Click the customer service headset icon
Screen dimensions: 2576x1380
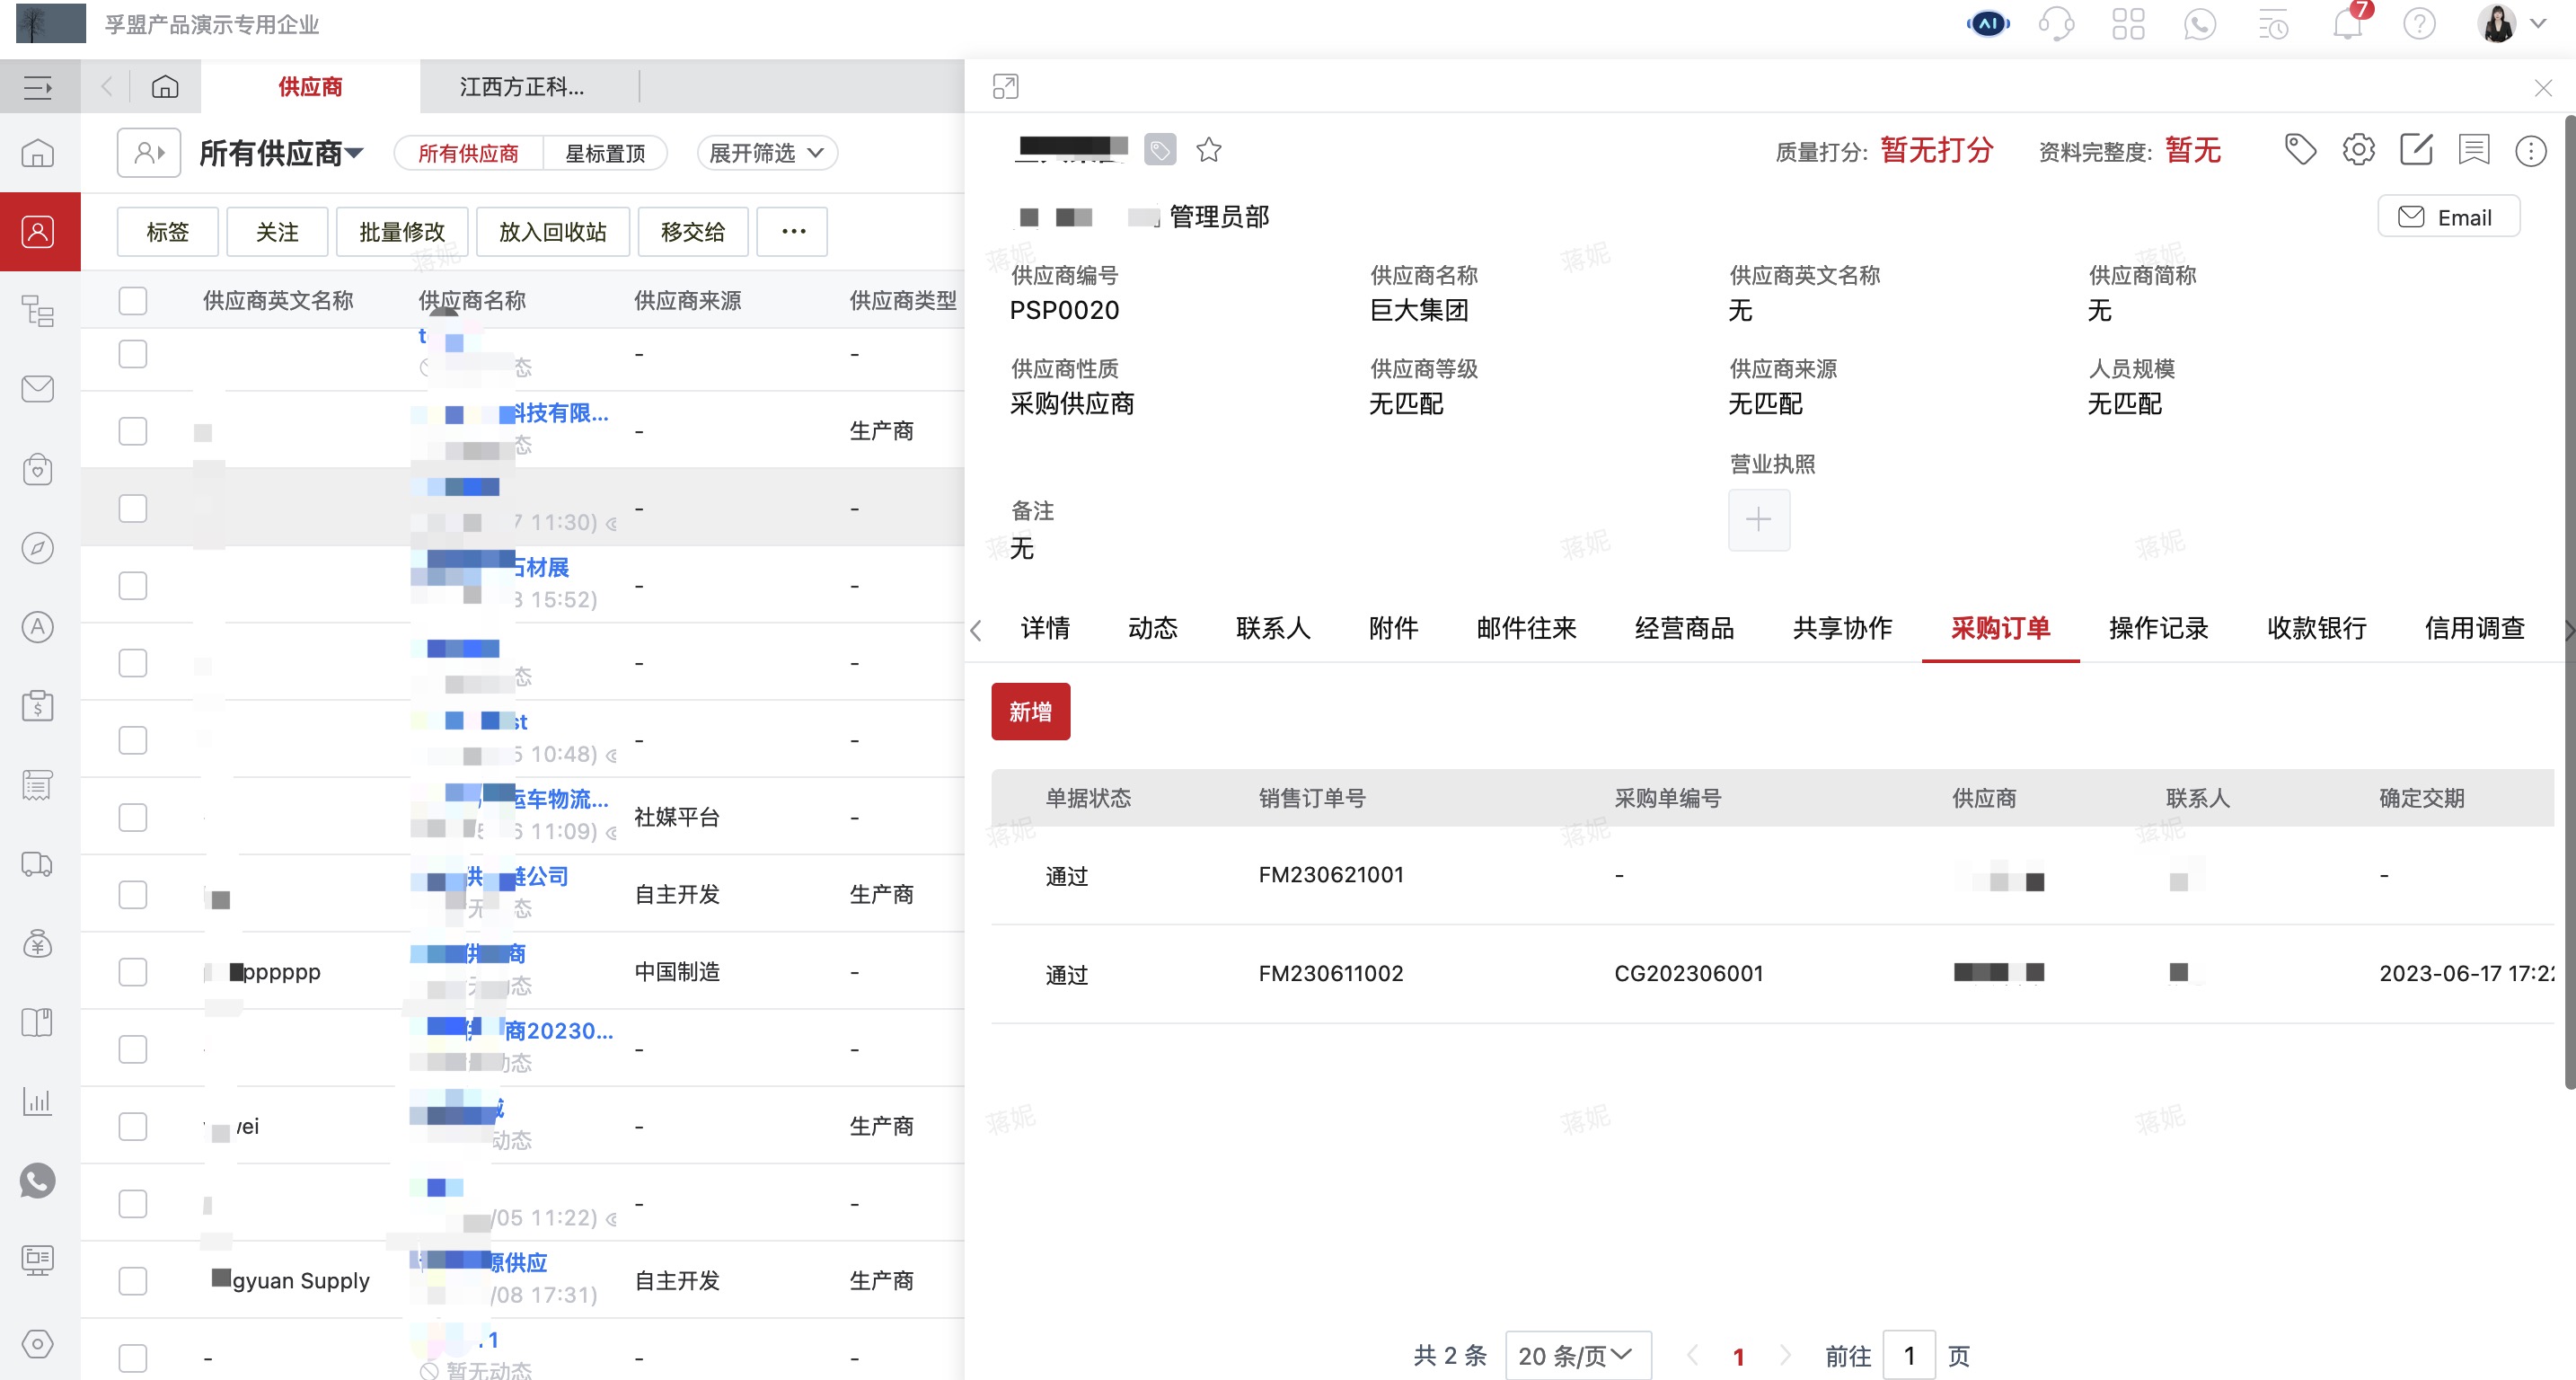(2057, 23)
